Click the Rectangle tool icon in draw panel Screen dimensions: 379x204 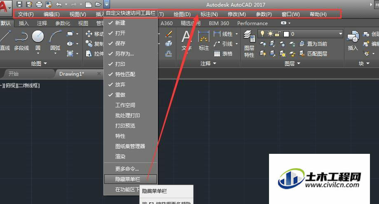70,34
